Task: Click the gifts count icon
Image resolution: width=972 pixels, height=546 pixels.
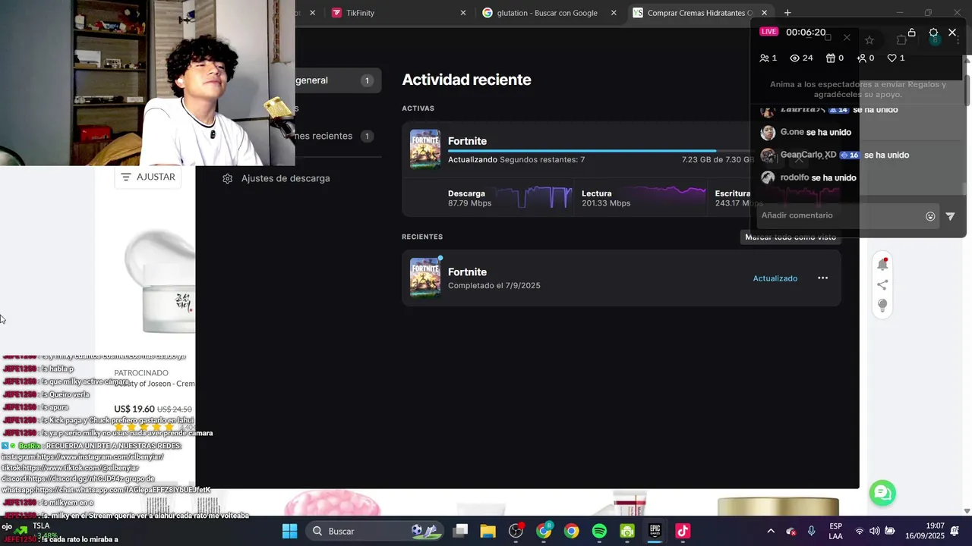Action: coord(830,58)
